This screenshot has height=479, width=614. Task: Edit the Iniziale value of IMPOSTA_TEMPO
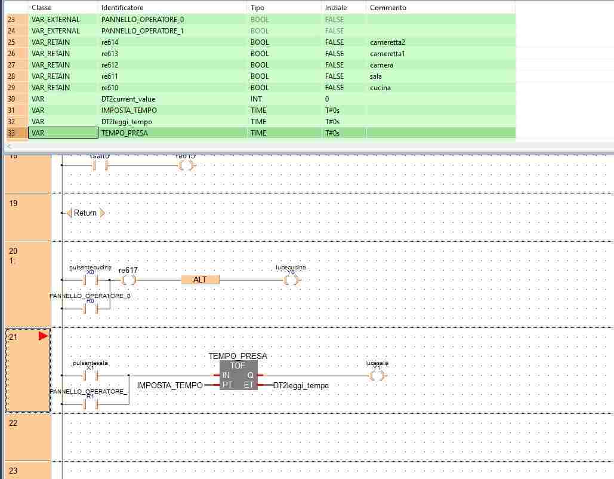[343, 110]
